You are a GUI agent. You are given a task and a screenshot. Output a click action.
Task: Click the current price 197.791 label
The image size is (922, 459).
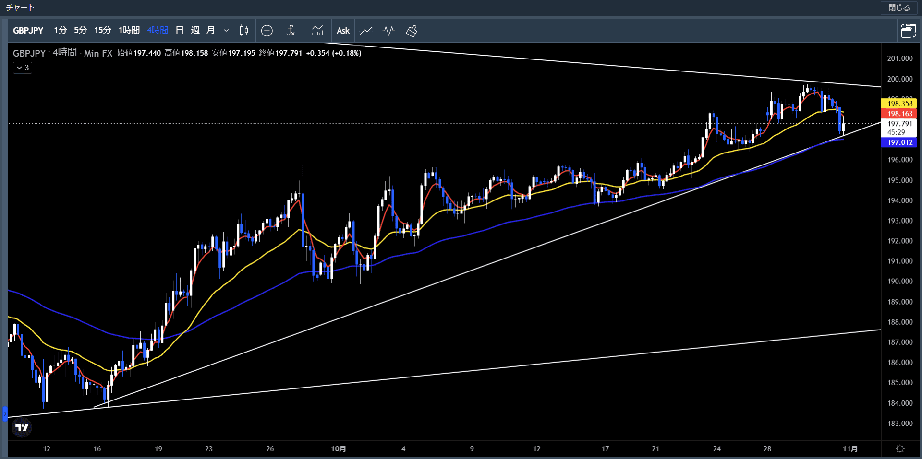(899, 124)
